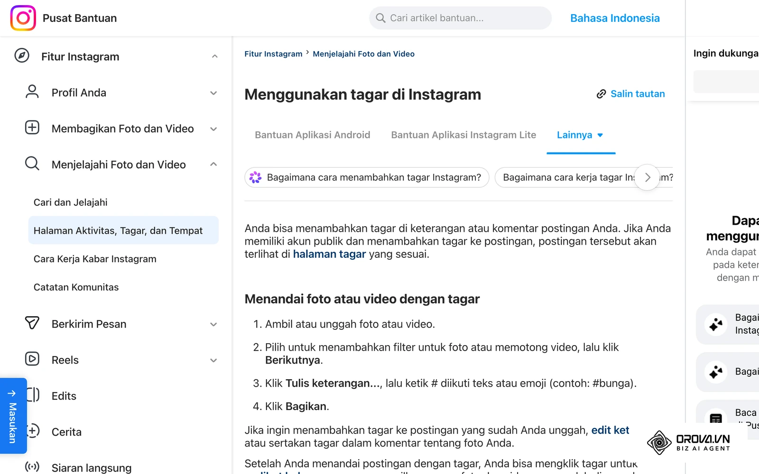Click the Instagram logo icon

click(23, 18)
